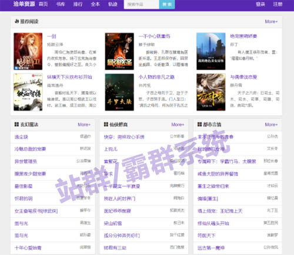Open 来不及挥舞的青春 list entry
The height and width of the screenshot is (255, 294).
(215, 137)
